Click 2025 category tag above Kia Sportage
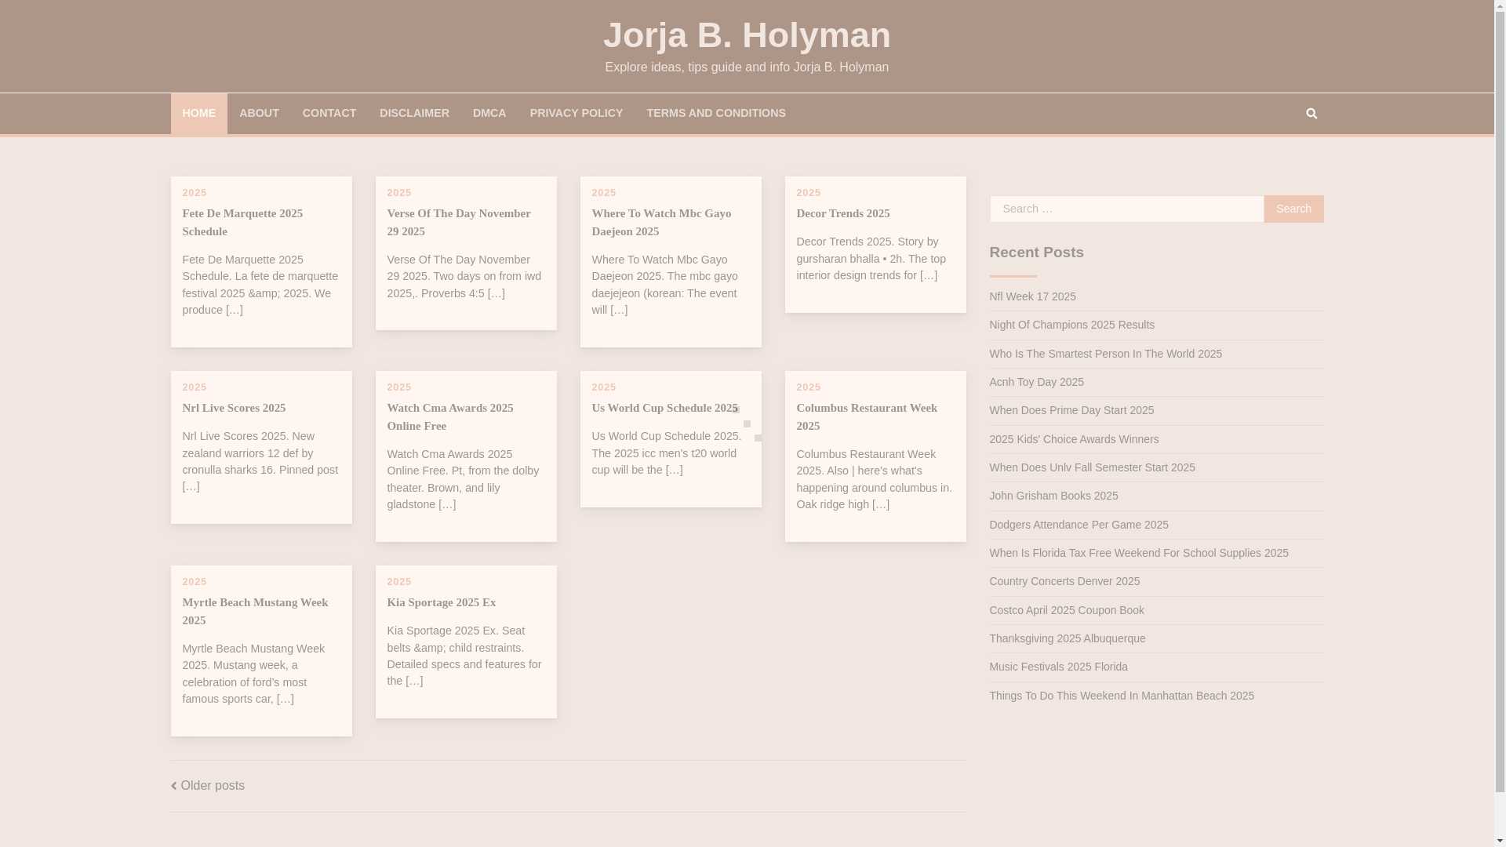1506x847 pixels. point(399,582)
